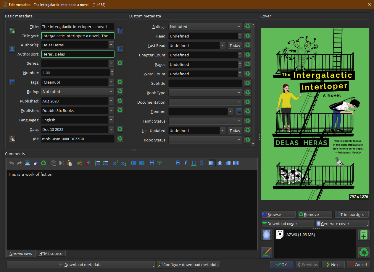Select the Normal view tab
This screenshot has height=272, width=374.
(x=21, y=254)
